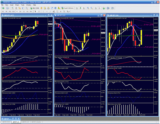The width and height of the screenshot is (160, 124).
Task: Select the Arrows objects tool
Action: [x=68, y=12]
